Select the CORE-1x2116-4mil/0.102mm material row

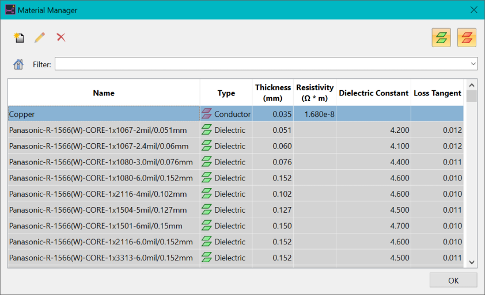pyautogui.click(x=236, y=194)
